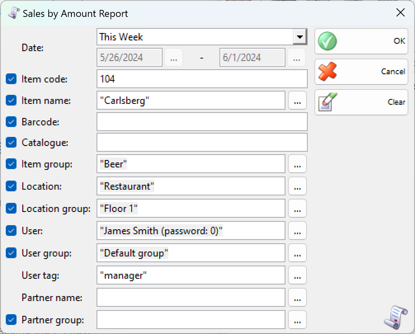Viewport: 415px width, 334px height.
Task: Click the User tag field with "manager"
Action: tap(191, 275)
